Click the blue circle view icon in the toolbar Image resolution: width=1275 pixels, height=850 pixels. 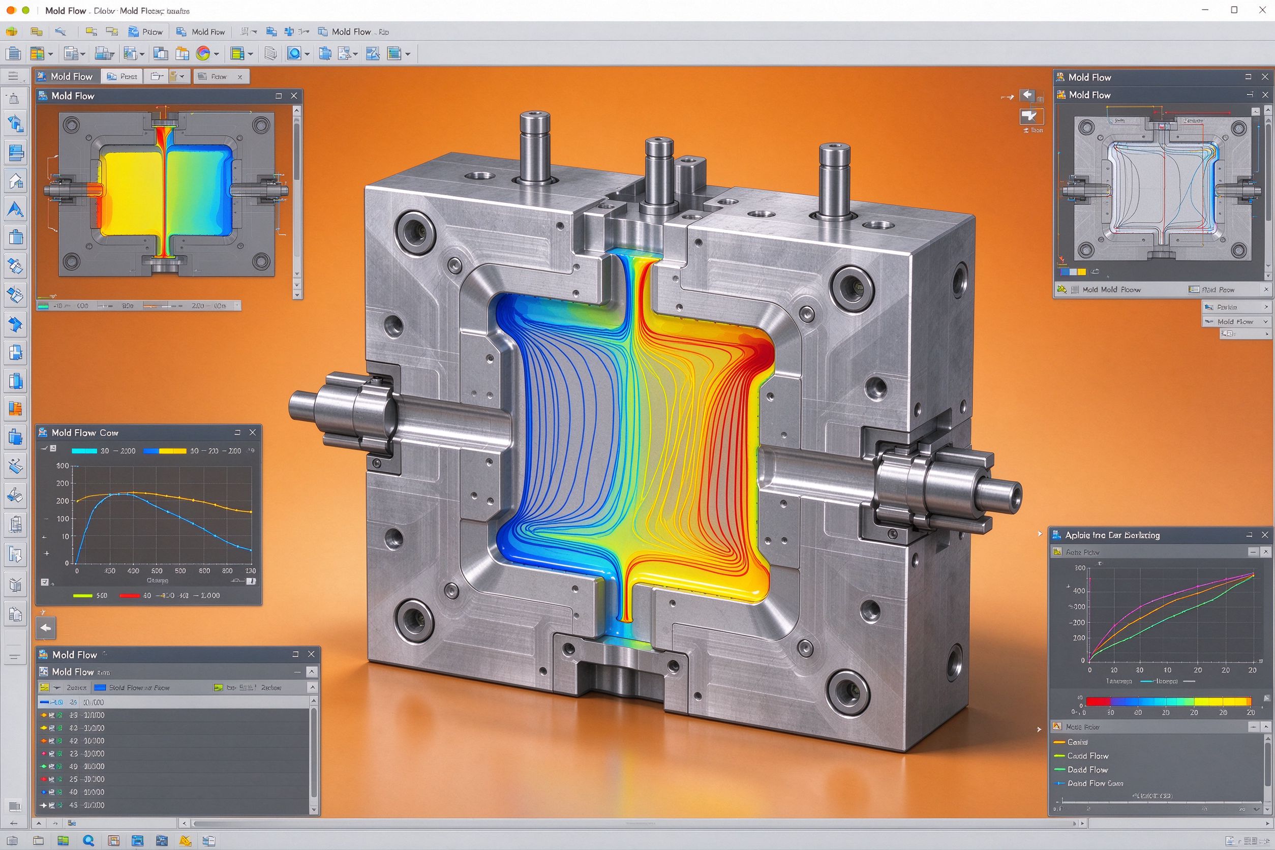point(294,53)
